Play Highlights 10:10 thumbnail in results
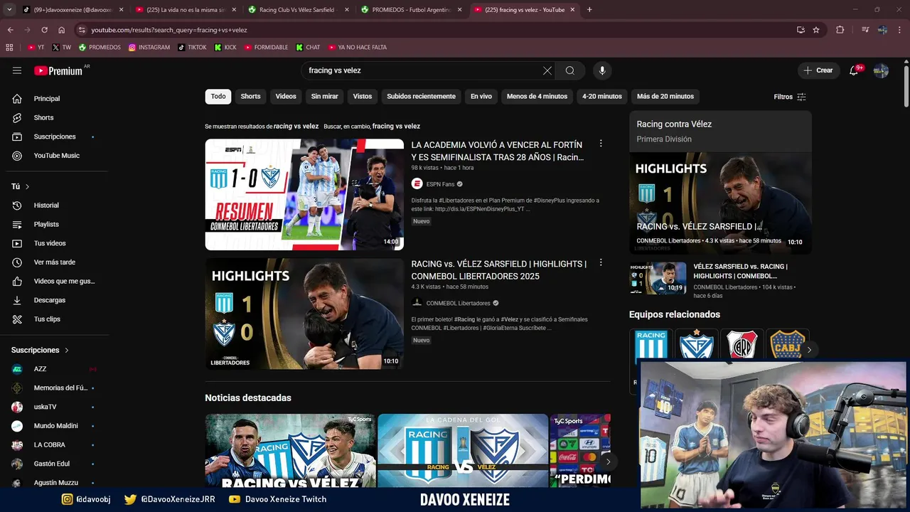 tap(304, 313)
